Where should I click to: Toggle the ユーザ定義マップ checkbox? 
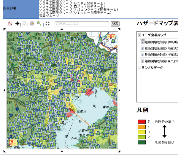[x=139, y=35]
